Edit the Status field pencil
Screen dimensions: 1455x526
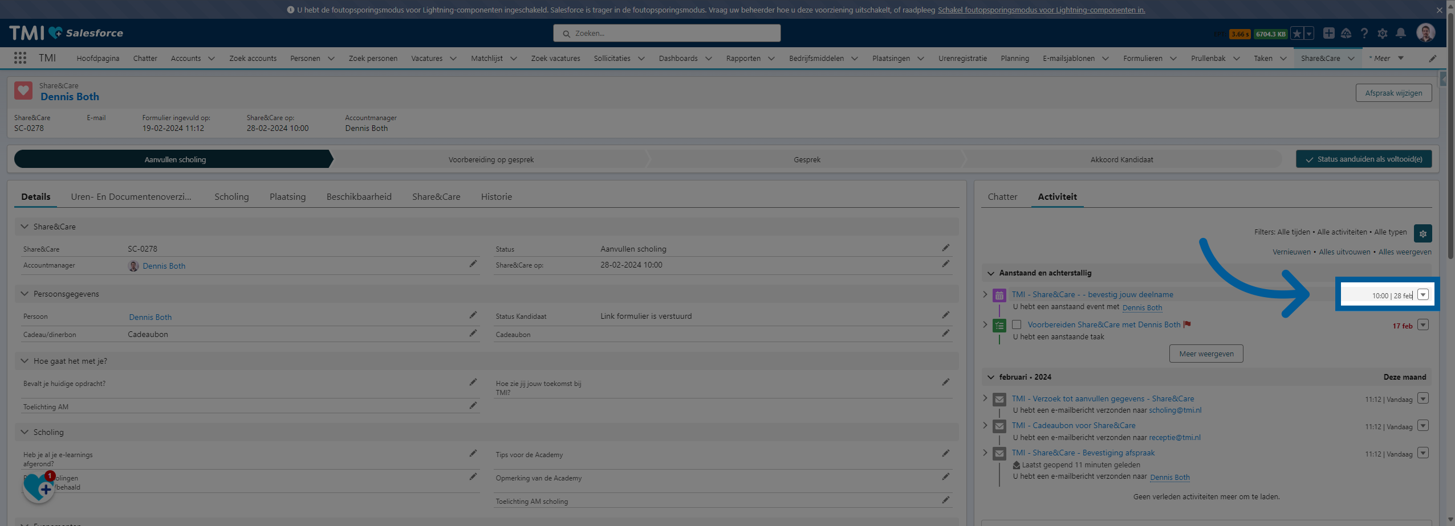pyautogui.click(x=945, y=248)
